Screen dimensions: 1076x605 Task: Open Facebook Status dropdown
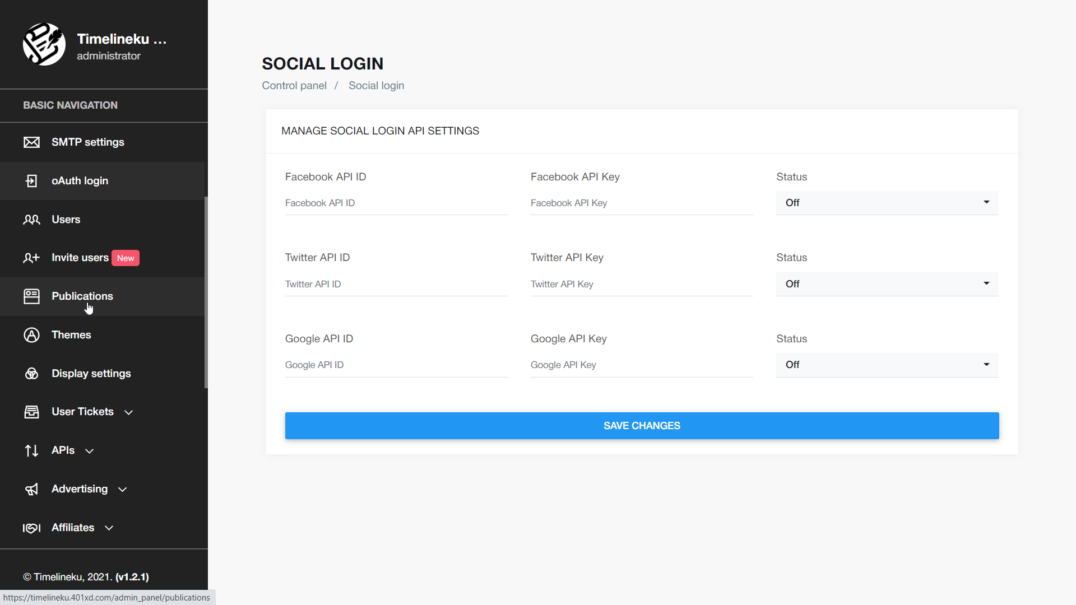click(887, 203)
